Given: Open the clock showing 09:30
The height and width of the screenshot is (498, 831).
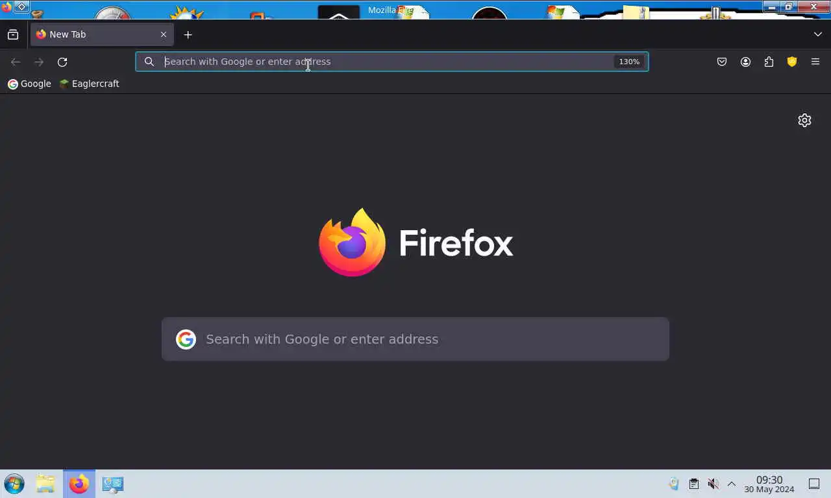Looking at the screenshot, I should [769, 484].
